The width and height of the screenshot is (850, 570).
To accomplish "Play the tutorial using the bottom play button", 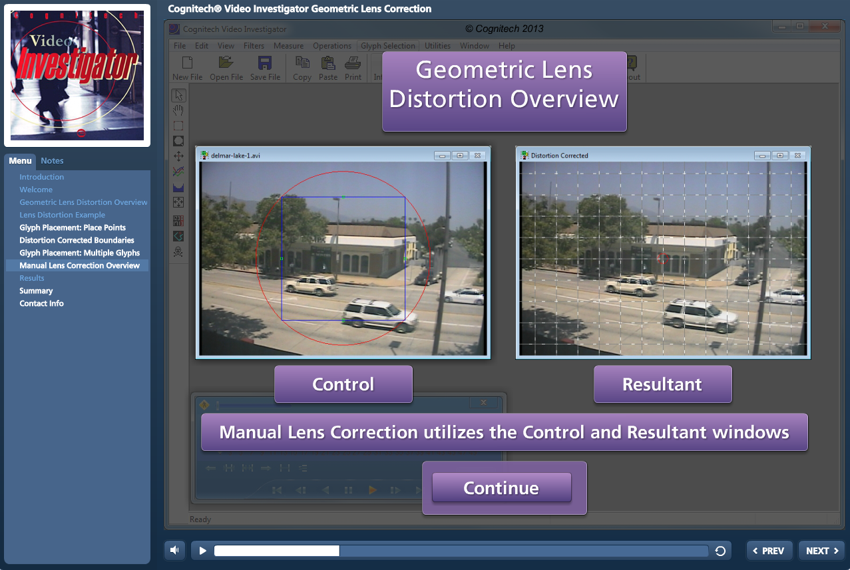I will tap(203, 551).
